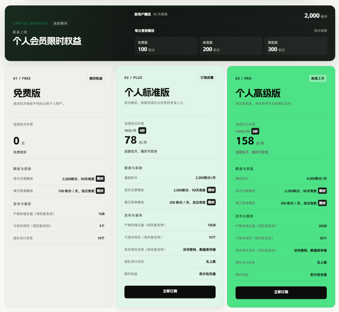Click the 当日有效 label in the banner
The height and width of the screenshot is (312, 339).
320,31
